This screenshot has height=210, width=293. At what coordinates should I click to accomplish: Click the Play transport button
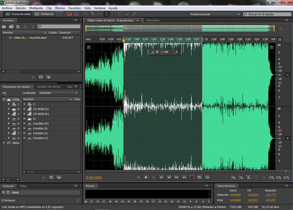tap(146, 178)
